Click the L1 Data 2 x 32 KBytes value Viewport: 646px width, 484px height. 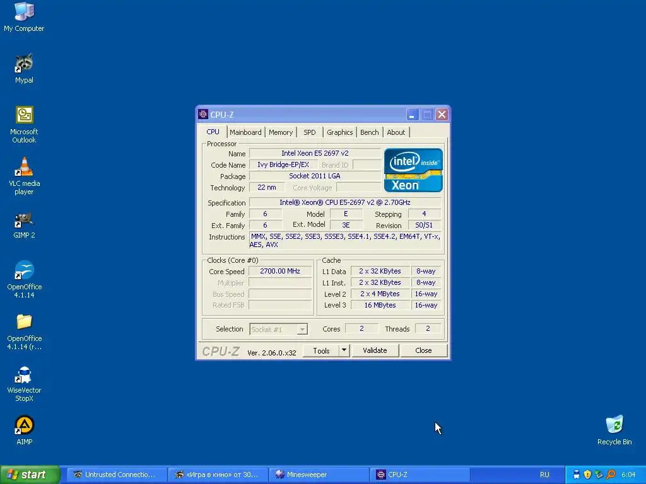[x=380, y=271]
